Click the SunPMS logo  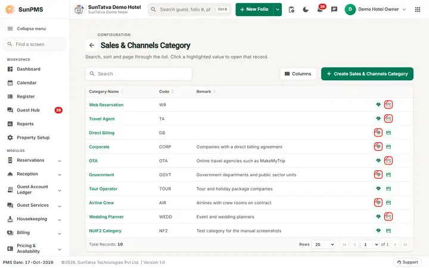[24, 10]
